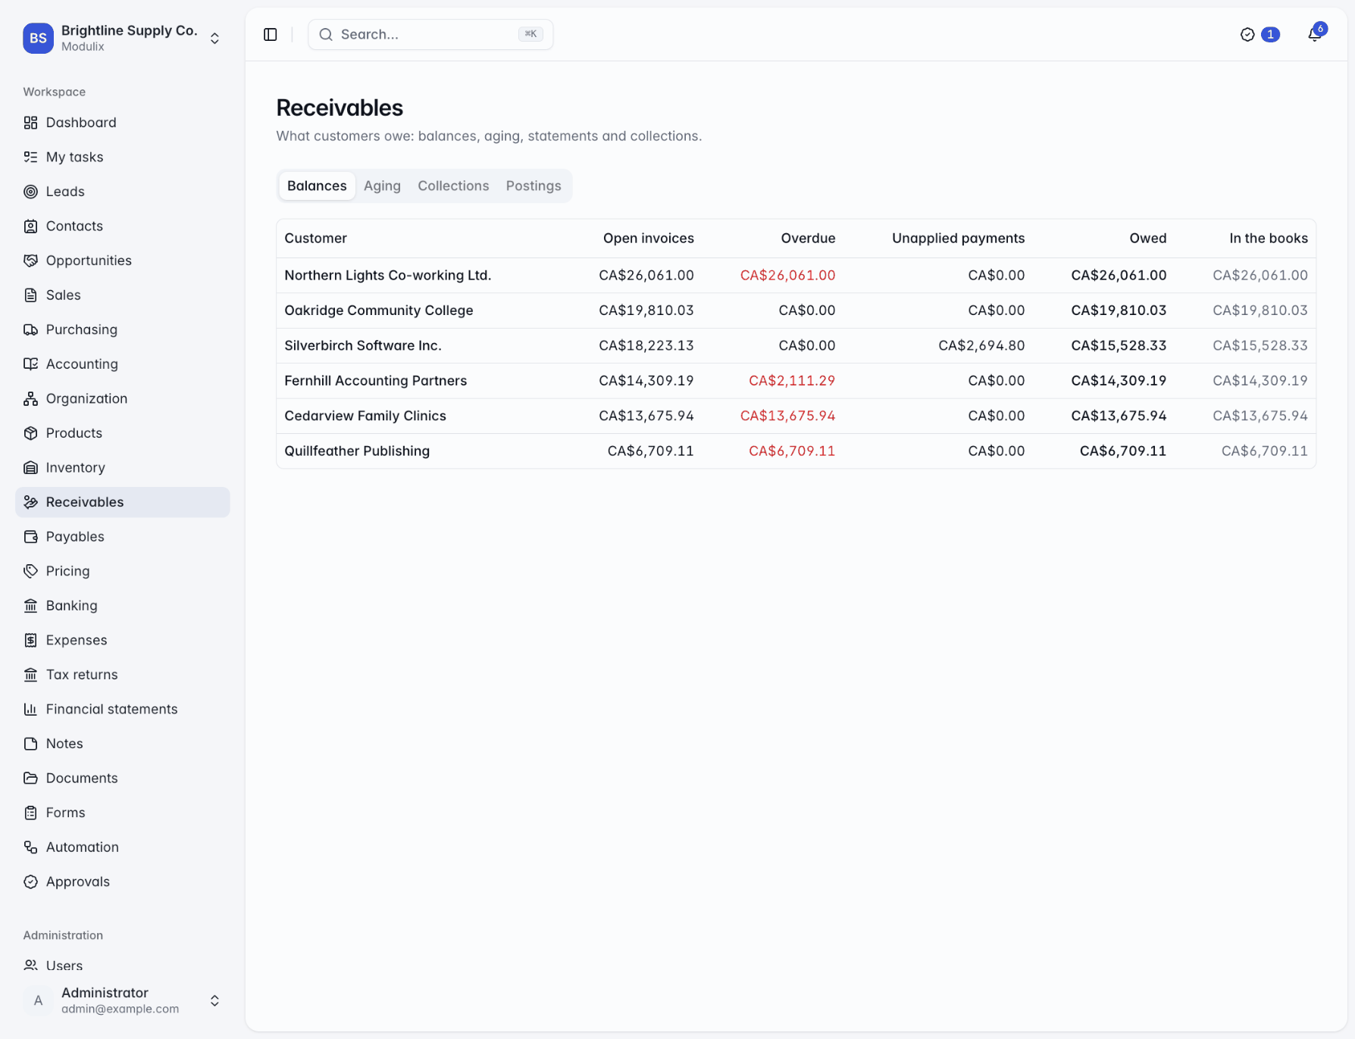Click the Dashboard icon in sidebar

(30, 123)
